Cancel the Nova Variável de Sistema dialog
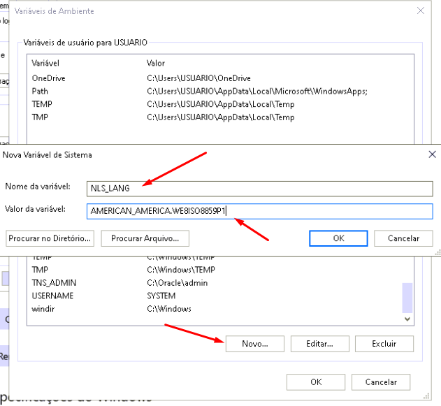The height and width of the screenshot is (406, 441). click(x=403, y=238)
